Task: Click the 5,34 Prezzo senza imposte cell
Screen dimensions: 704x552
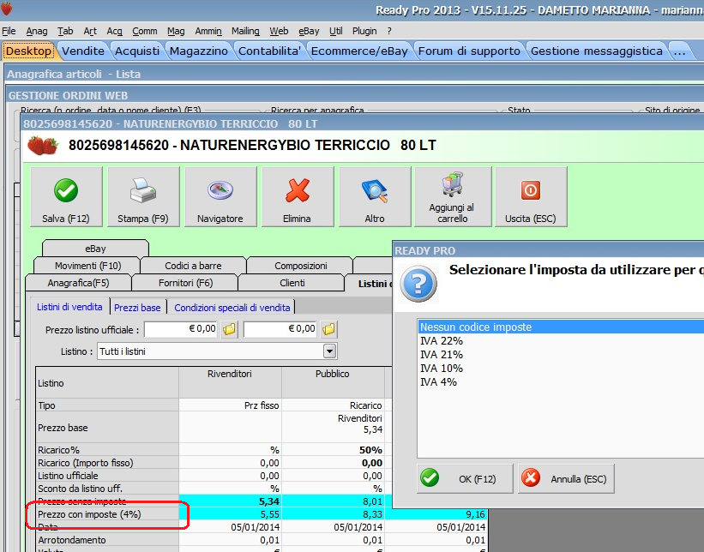Action: click(x=230, y=501)
